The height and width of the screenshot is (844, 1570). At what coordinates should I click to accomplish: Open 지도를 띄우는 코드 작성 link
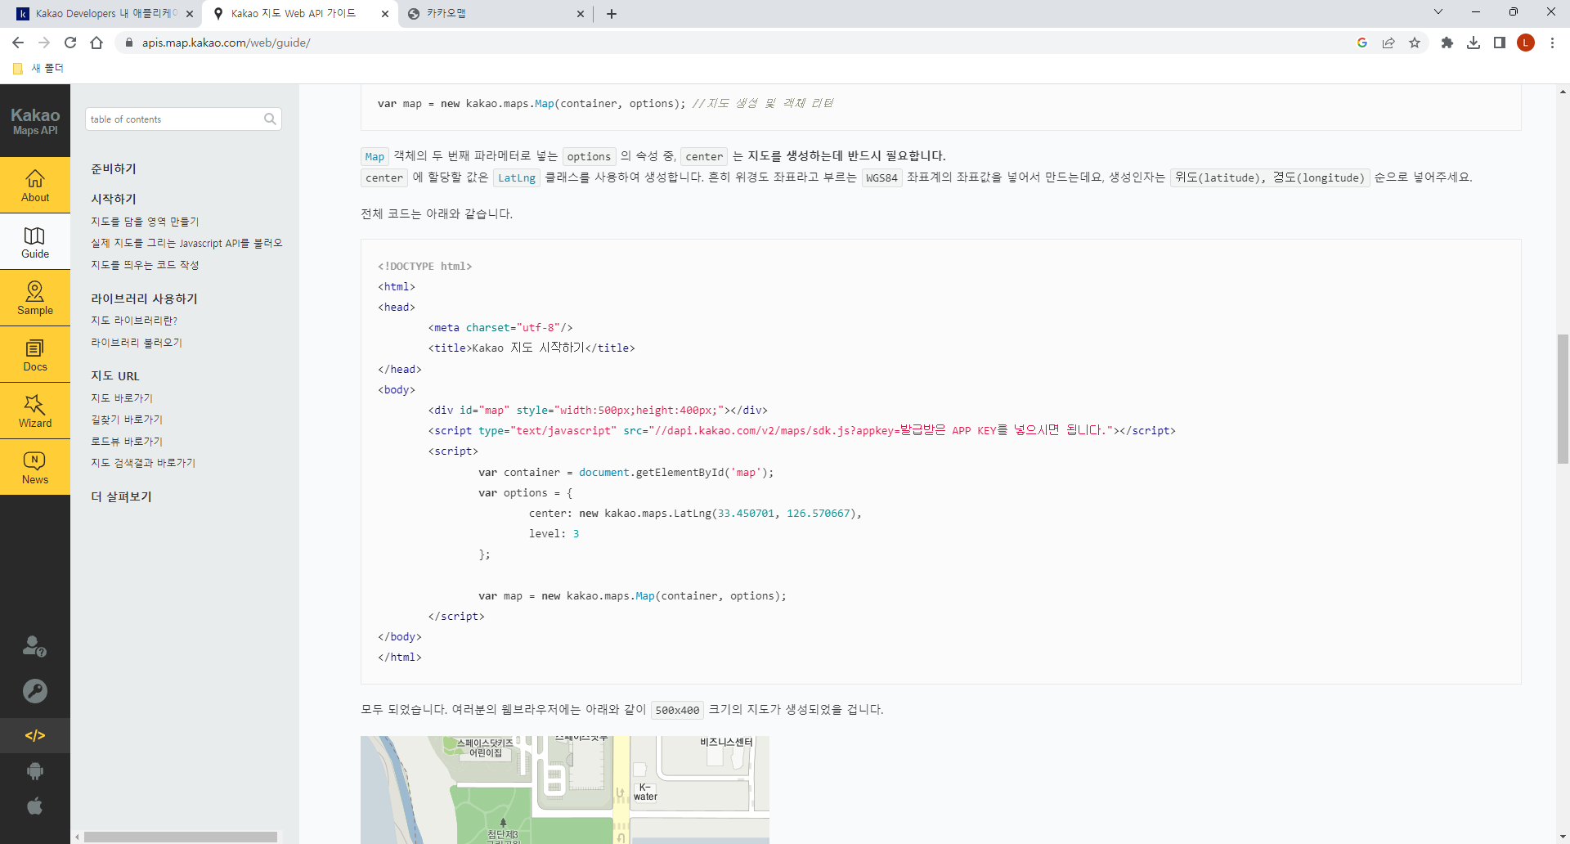(x=145, y=265)
